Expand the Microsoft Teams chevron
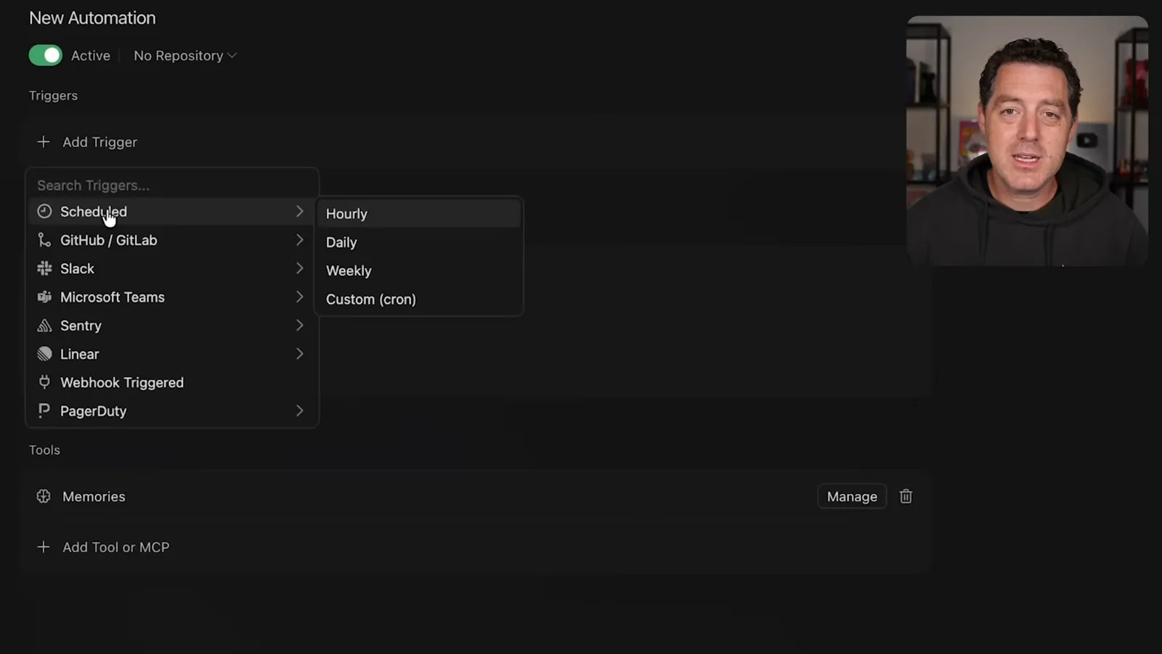 point(299,296)
